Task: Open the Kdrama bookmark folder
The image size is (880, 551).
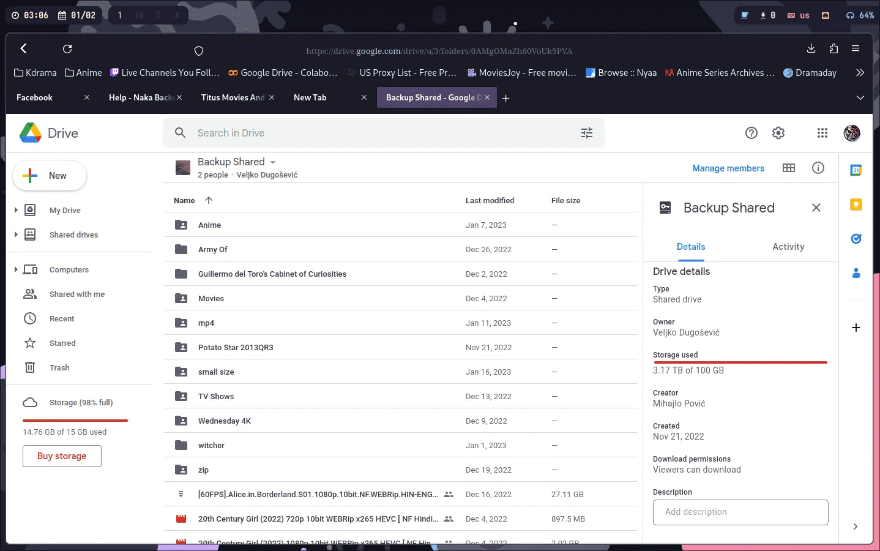Action: pos(35,73)
